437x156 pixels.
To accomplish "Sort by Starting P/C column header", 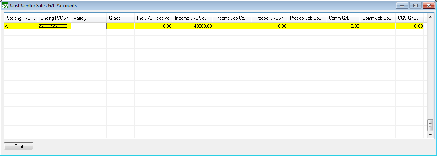I will [21, 18].
